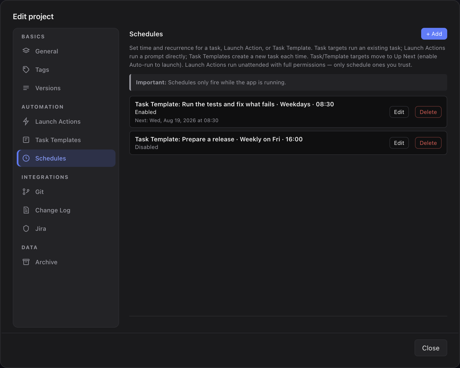Select the Schedules sidebar item
Image resolution: width=460 pixels, height=368 pixels.
[x=66, y=158]
